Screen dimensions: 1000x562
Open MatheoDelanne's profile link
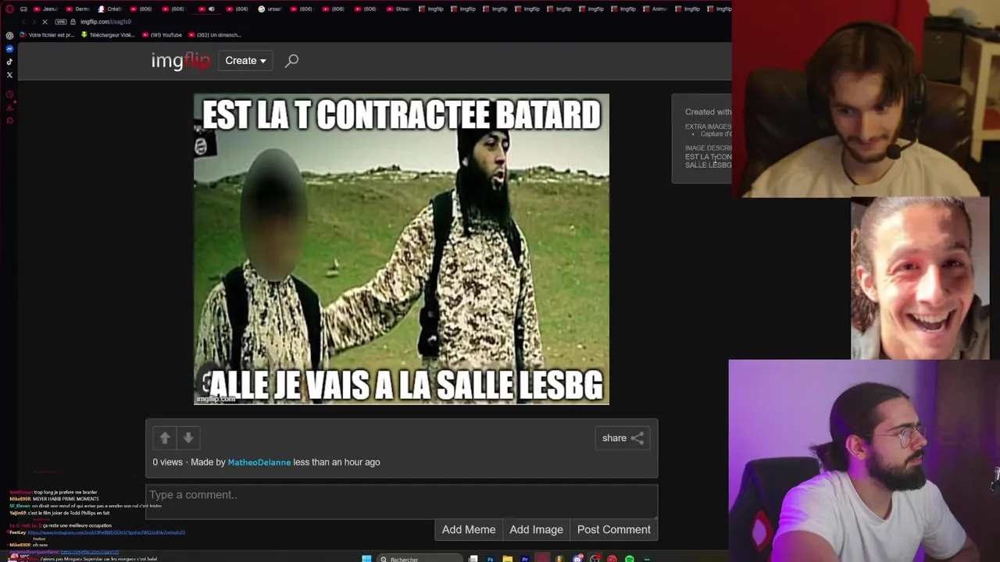[x=259, y=462]
